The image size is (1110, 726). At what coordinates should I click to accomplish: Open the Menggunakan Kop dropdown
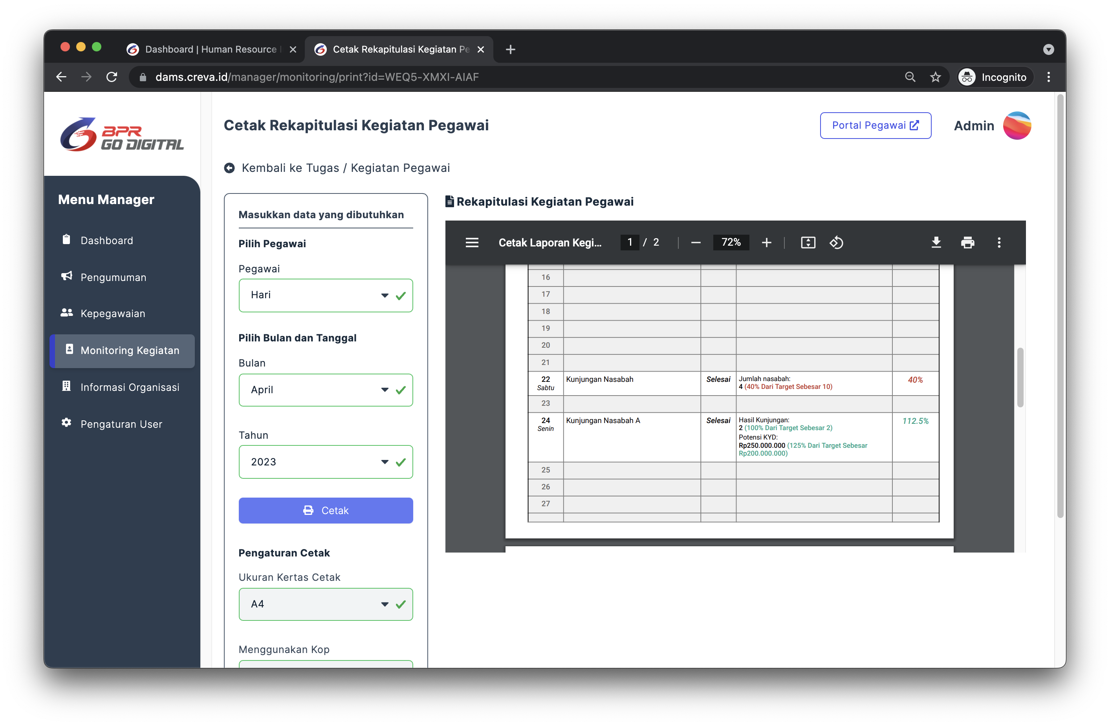(326, 664)
